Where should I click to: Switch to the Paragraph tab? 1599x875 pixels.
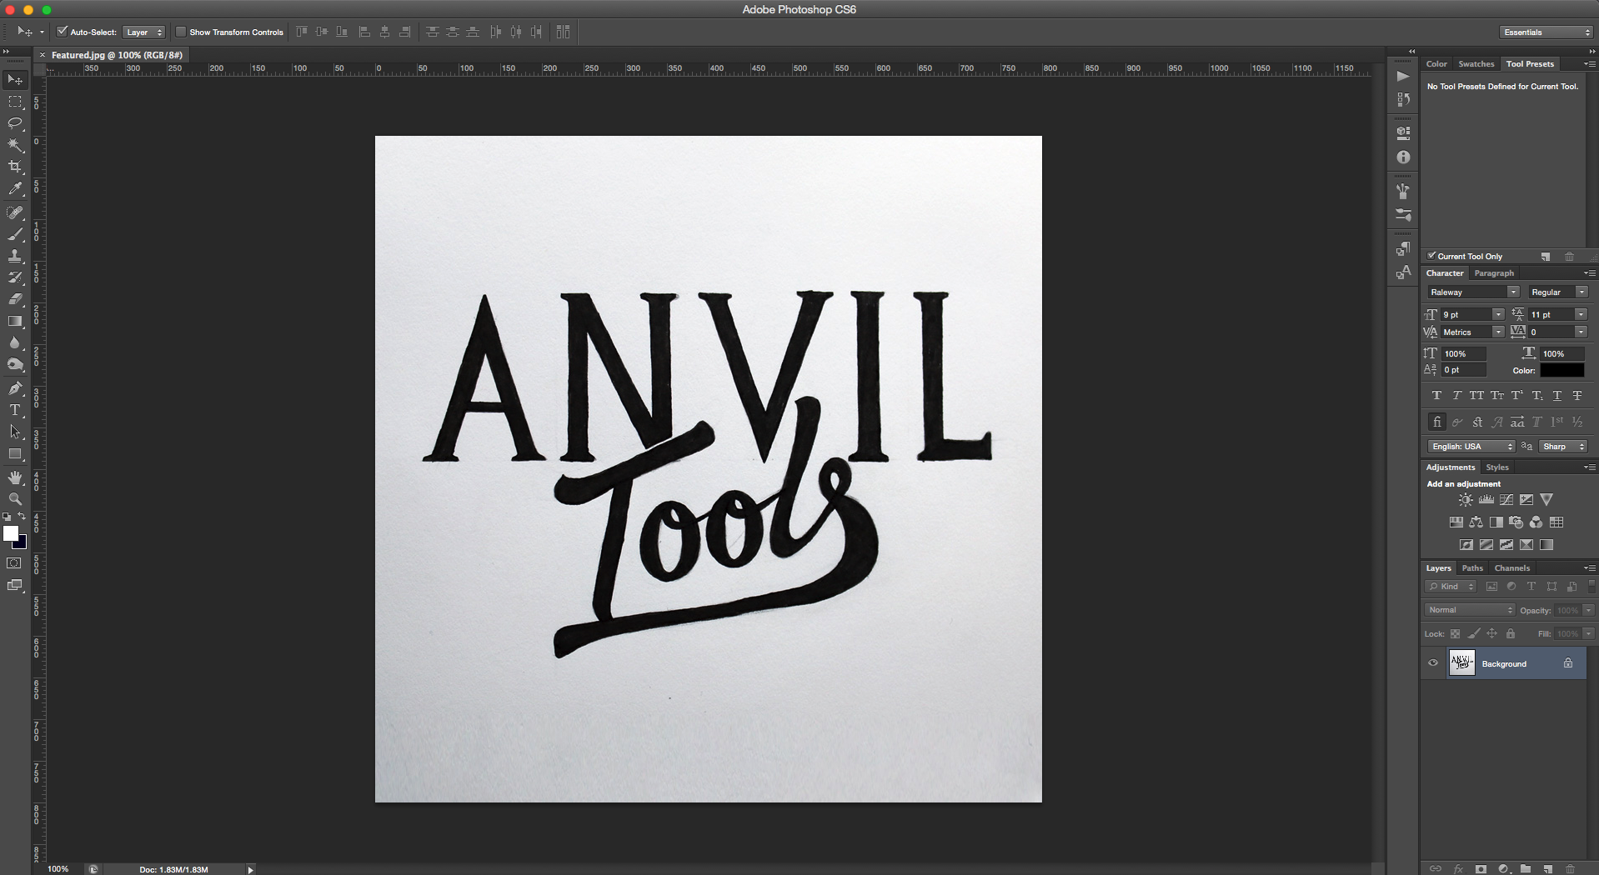click(x=1493, y=273)
